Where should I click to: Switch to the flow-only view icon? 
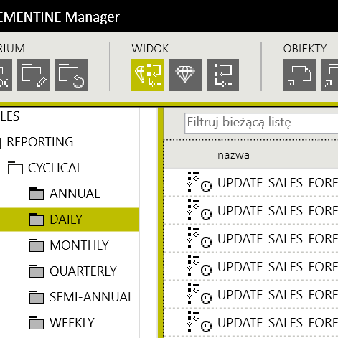point(222,75)
